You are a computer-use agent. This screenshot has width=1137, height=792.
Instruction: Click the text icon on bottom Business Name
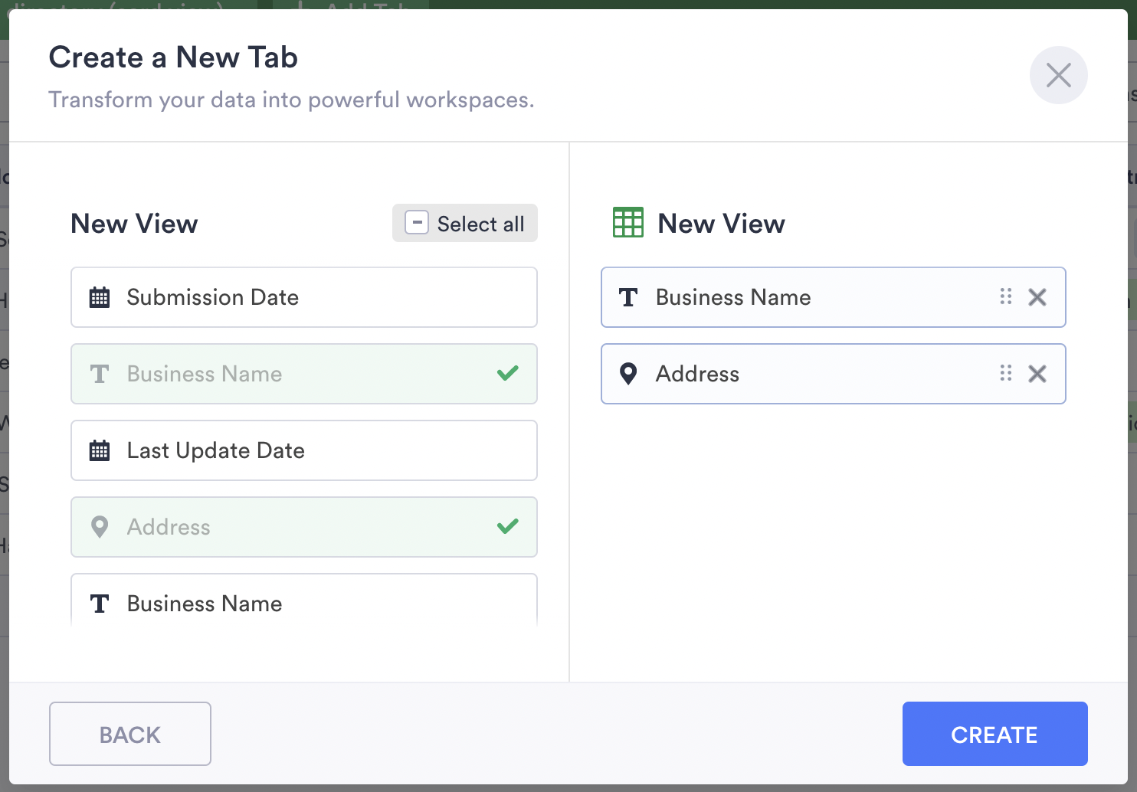[100, 604]
